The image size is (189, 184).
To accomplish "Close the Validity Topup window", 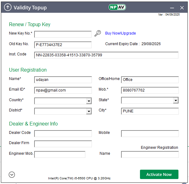I will [x=182, y=8].
